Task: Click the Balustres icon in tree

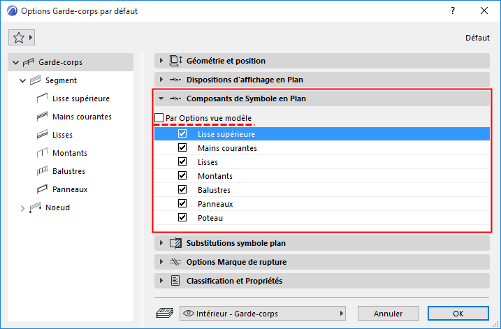Action: point(41,171)
